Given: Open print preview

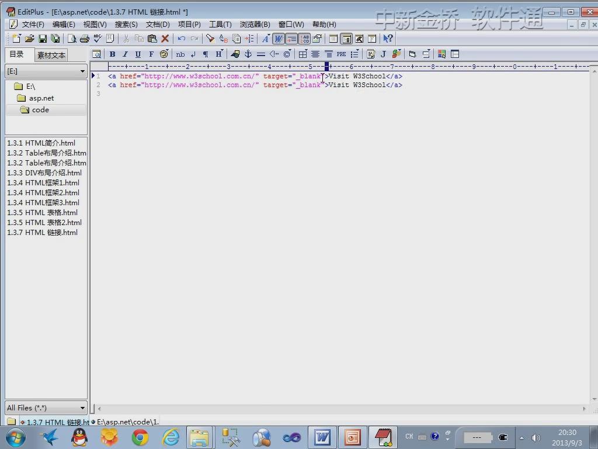Looking at the screenshot, I should (72, 39).
